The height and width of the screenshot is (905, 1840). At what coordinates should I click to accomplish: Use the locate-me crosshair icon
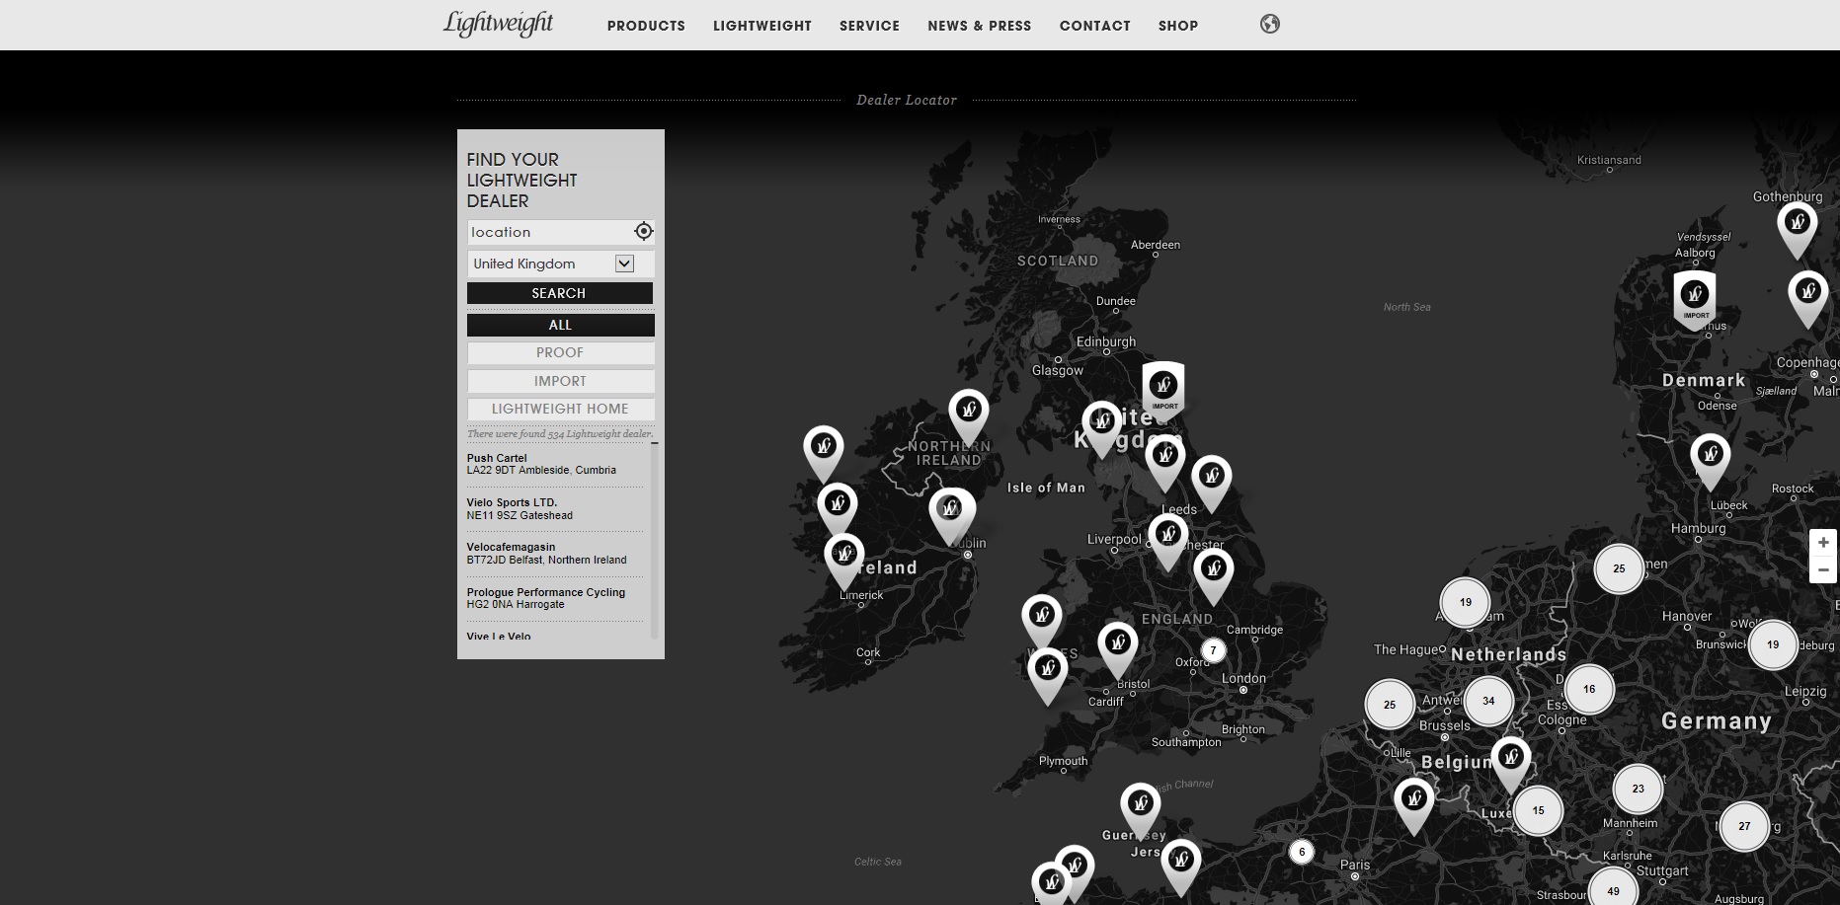[643, 231]
